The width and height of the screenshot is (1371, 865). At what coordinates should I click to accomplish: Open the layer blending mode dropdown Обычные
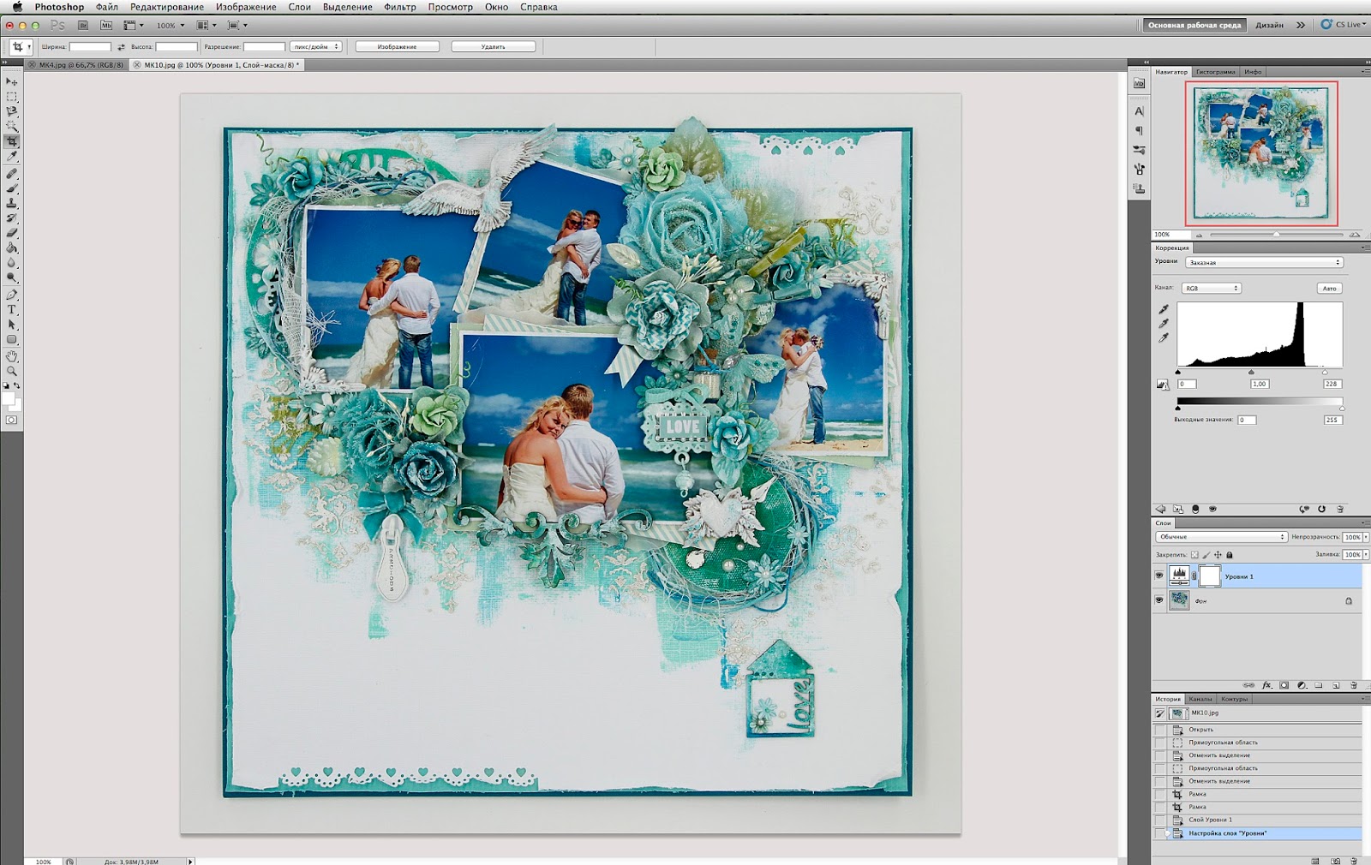[x=1221, y=537]
